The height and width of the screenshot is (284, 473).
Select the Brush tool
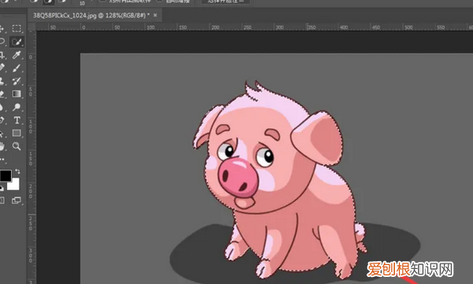[17, 68]
